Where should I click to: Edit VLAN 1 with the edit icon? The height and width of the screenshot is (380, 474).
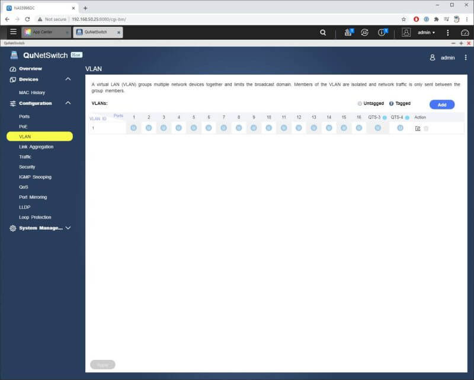418,128
